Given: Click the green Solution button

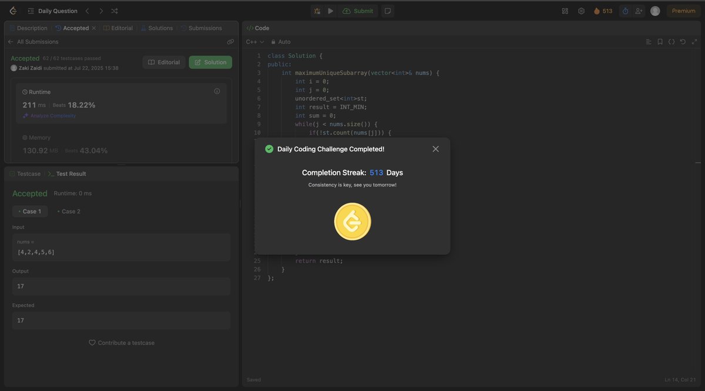Looking at the screenshot, I should point(210,62).
